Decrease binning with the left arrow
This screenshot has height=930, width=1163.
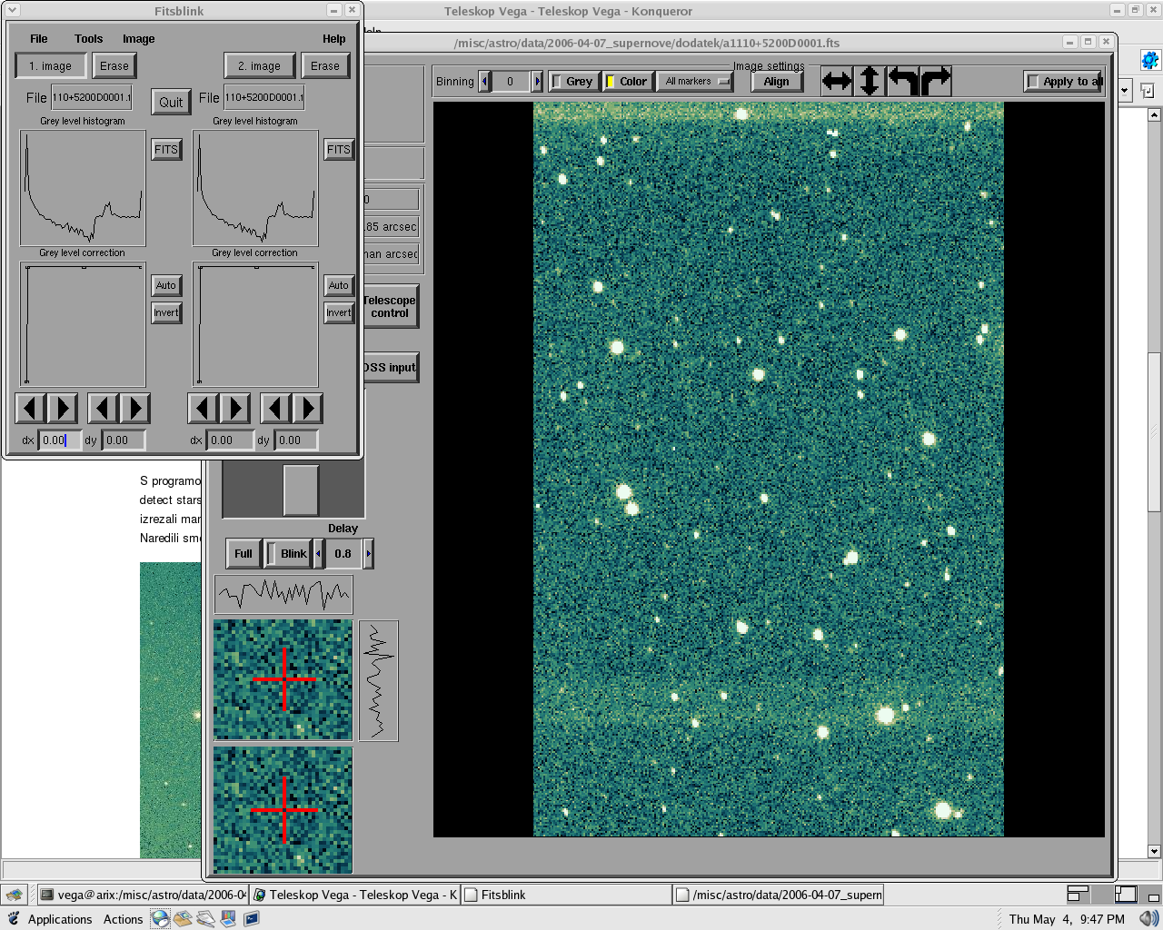[484, 82]
